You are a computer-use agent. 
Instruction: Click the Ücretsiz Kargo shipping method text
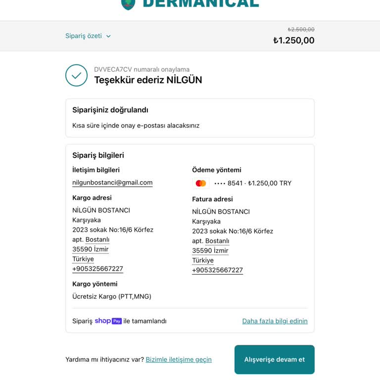pos(112,296)
